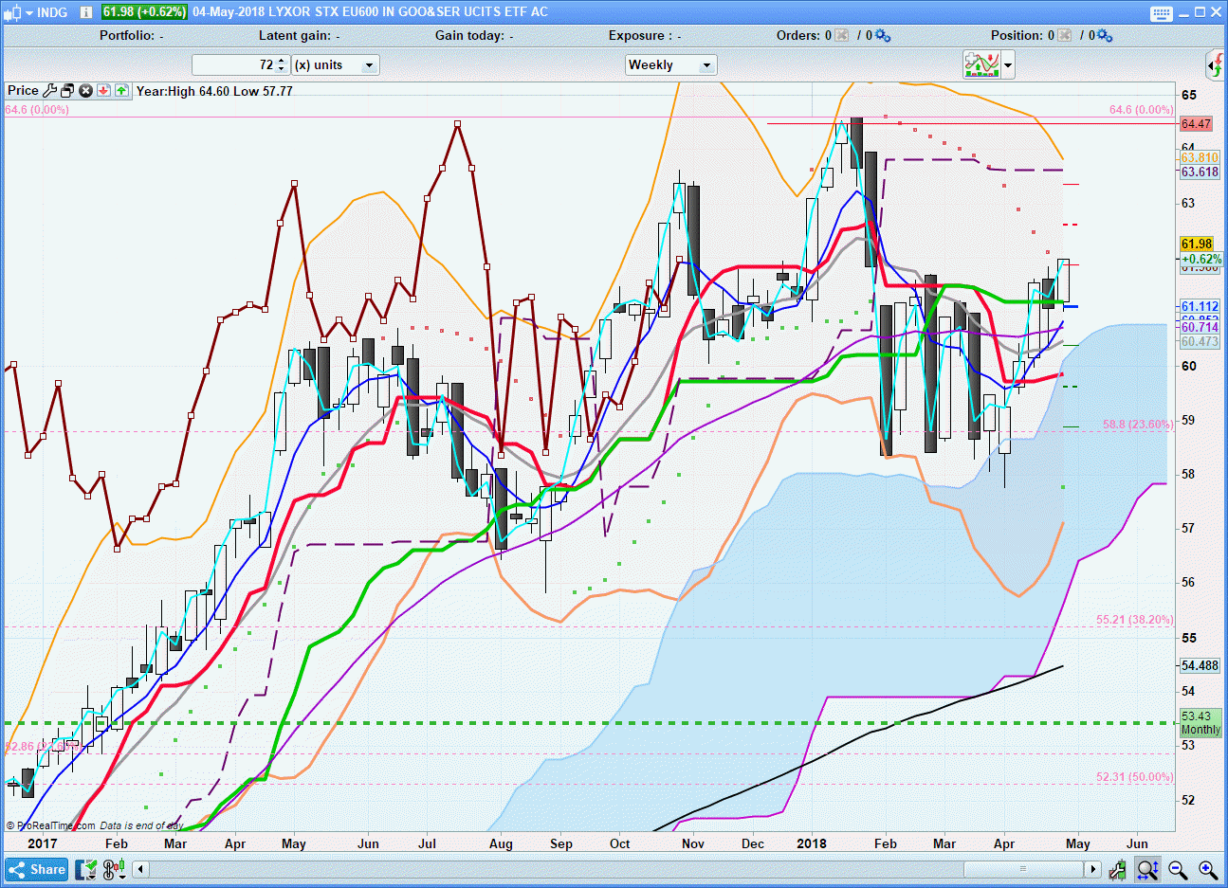
Task: Open Orders settings gear icon
Action: click(882, 35)
